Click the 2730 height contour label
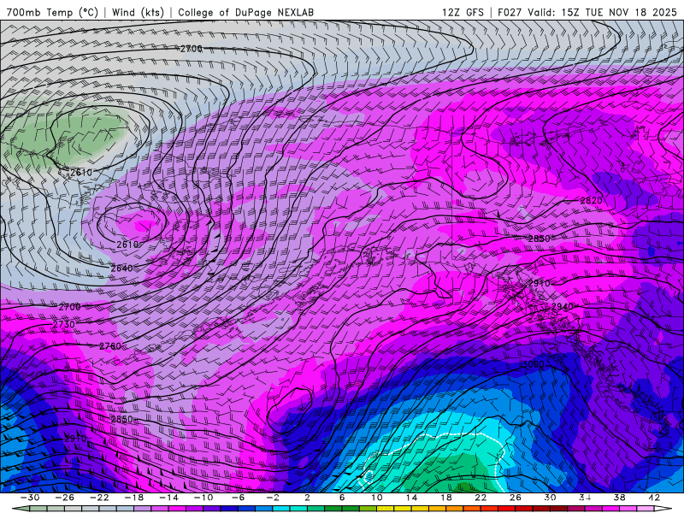 click(x=63, y=325)
